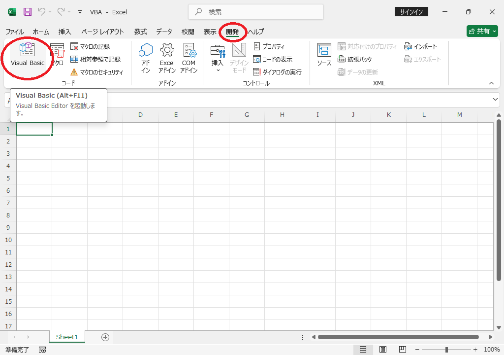Click the サインイン (Sign in) button

pos(411,12)
